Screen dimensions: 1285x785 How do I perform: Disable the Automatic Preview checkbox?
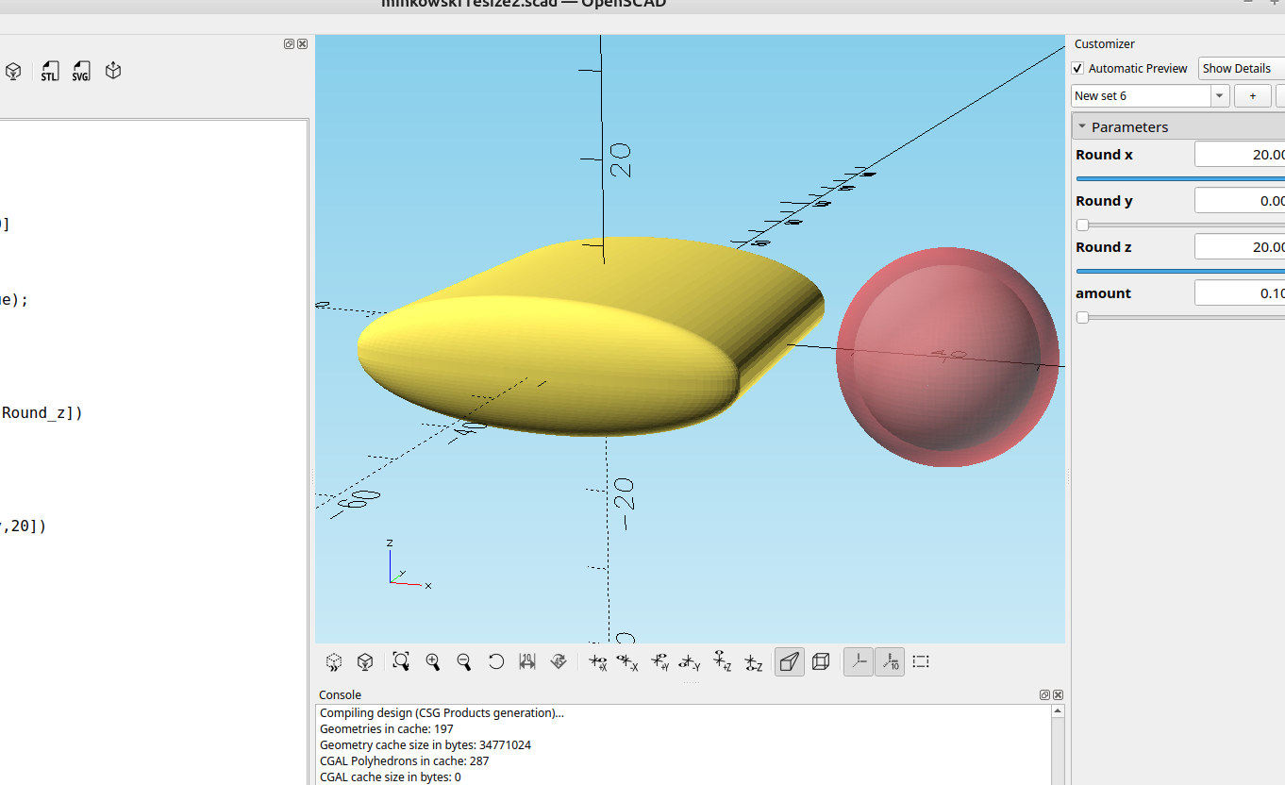click(1078, 69)
